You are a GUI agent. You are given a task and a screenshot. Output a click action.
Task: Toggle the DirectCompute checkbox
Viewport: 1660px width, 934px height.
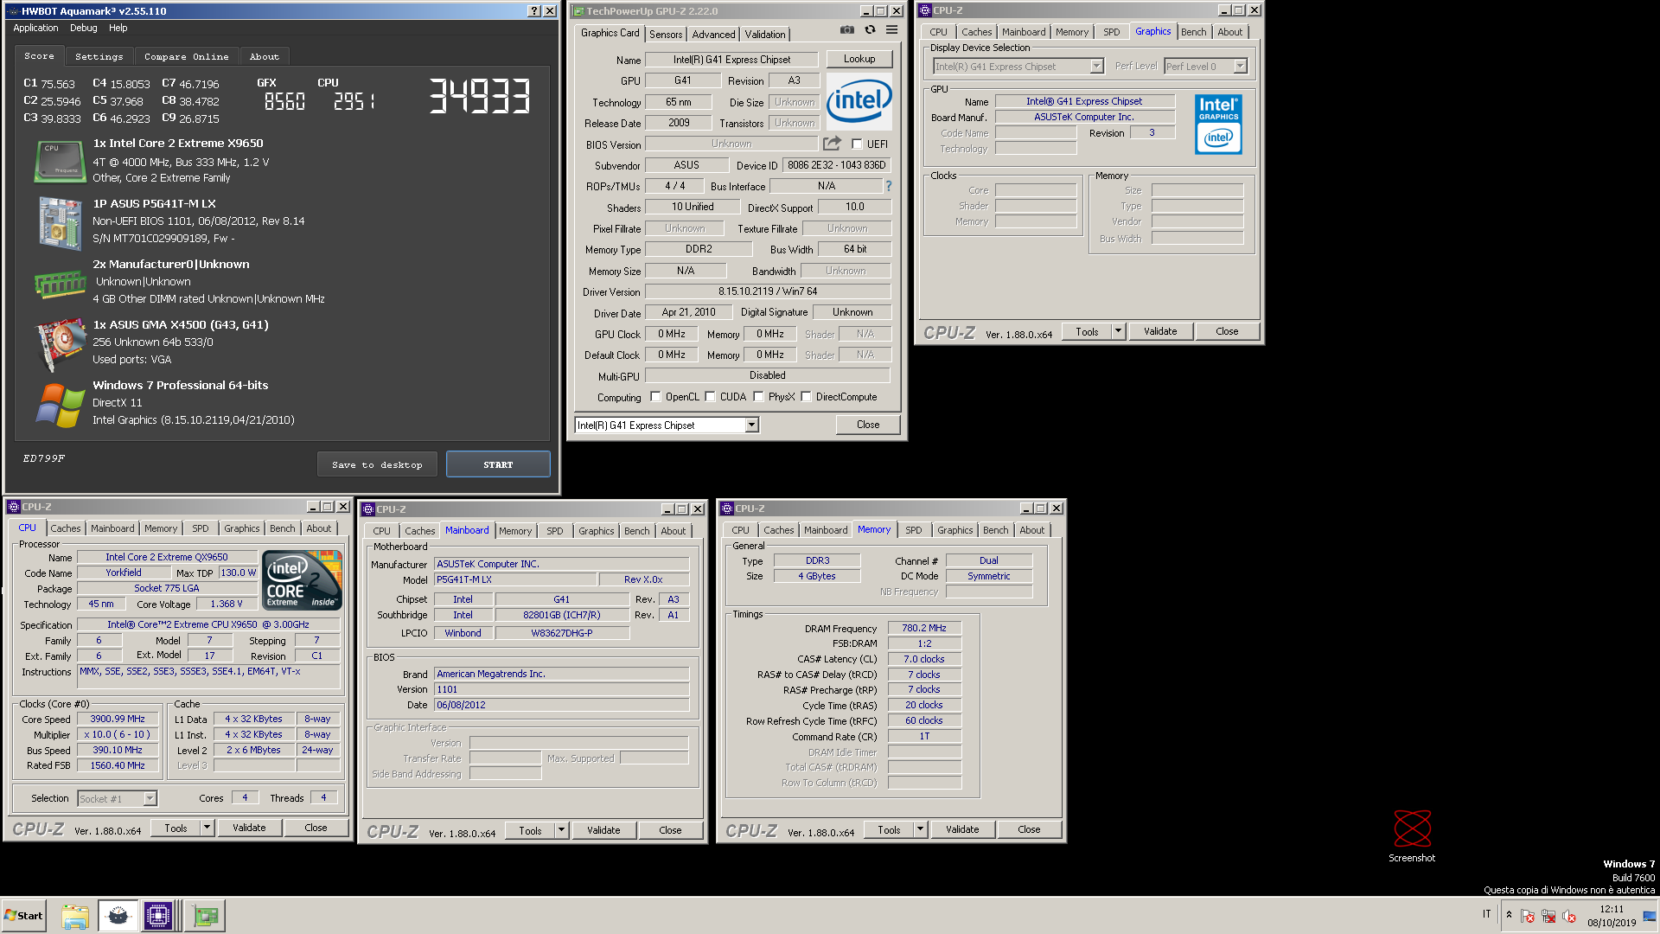tap(806, 397)
